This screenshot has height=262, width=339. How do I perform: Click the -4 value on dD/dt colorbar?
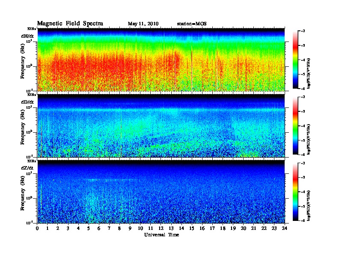[303, 126]
